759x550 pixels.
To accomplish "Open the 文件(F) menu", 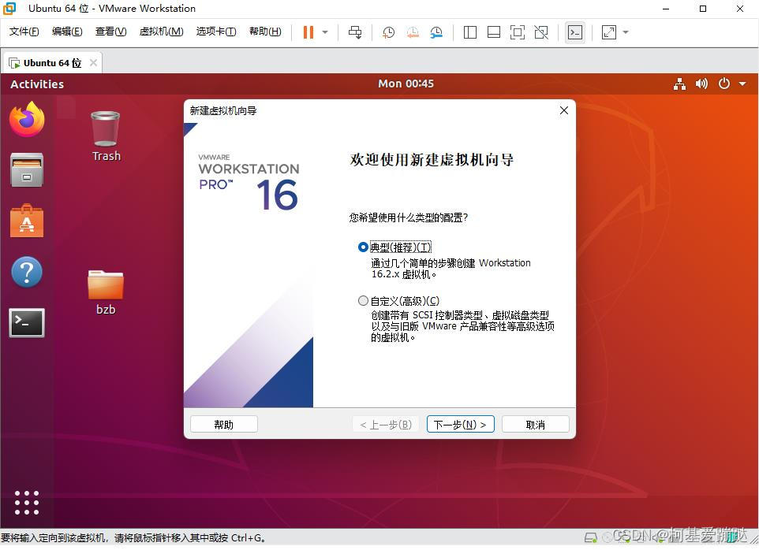I will pyautogui.click(x=24, y=32).
